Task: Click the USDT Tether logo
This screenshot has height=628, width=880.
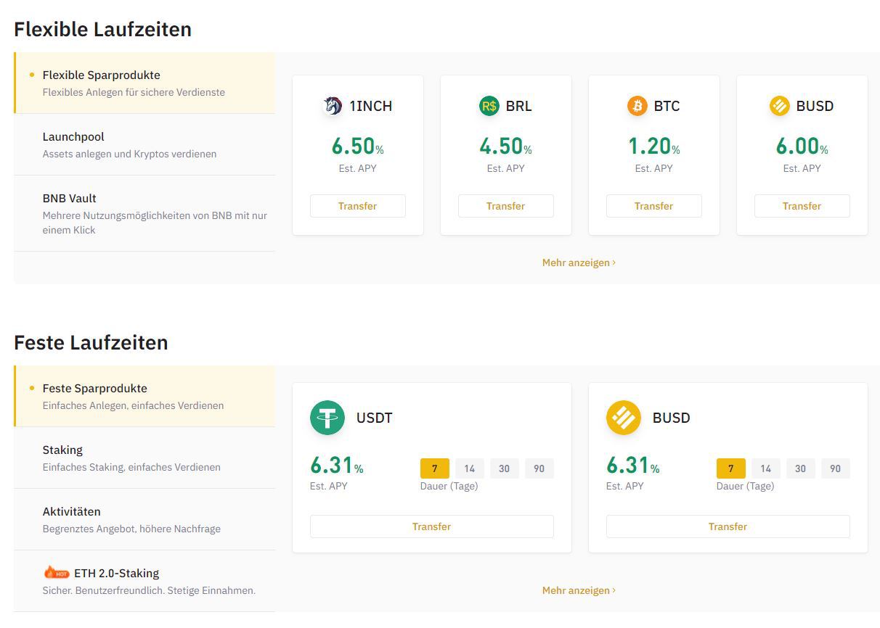Action: point(327,418)
